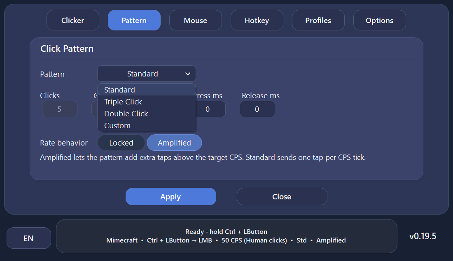Switch to the Clicker tab

click(73, 20)
